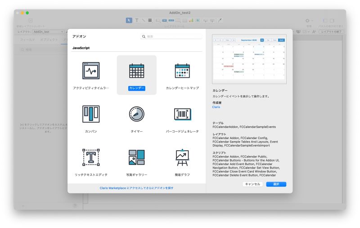Click the calendar preview thumbnail
The height and width of the screenshot is (228, 360).
pos(249,59)
